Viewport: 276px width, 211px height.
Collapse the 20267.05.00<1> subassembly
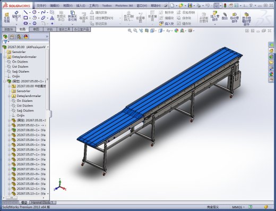[x=5, y=81]
